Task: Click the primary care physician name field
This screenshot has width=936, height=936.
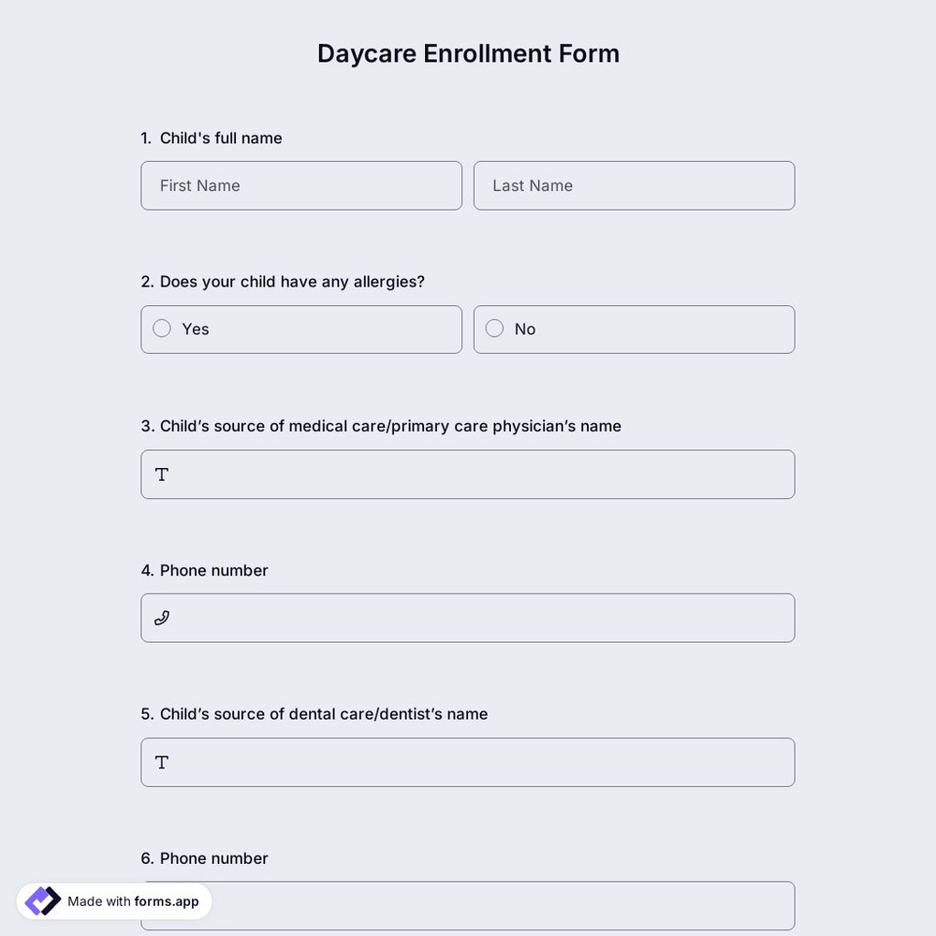Action: [x=468, y=475]
